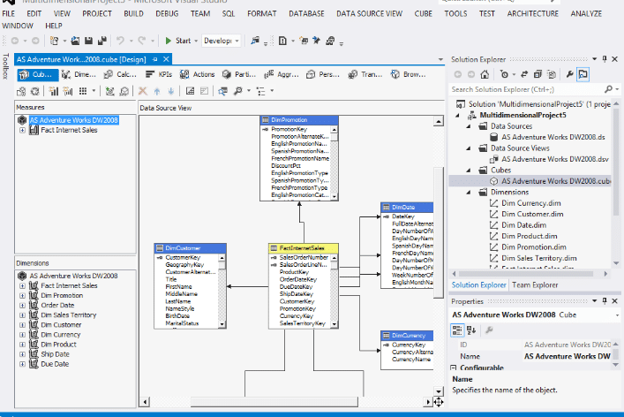
Task: Open Properties wrench icon in Solution Explorer
Action: tap(569, 75)
